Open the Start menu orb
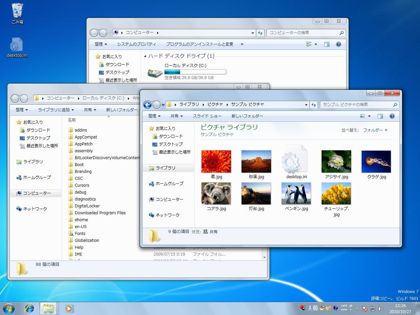The width and height of the screenshot is (420, 315). click(x=8, y=308)
